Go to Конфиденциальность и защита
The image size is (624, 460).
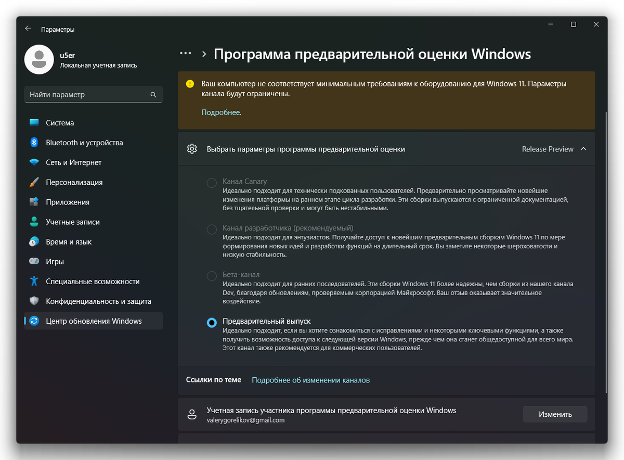pyautogui.click(x=94, y=301)
